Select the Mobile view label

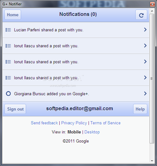(74, 132)
